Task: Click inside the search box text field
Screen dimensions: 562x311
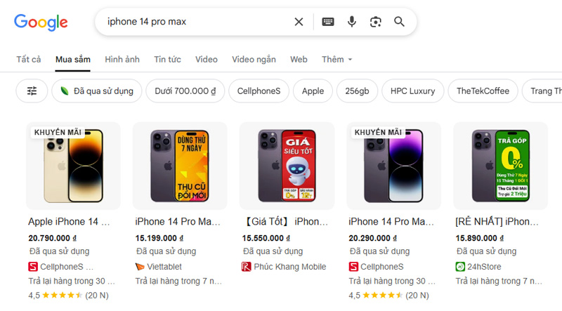Action: (x=197, y=22)
